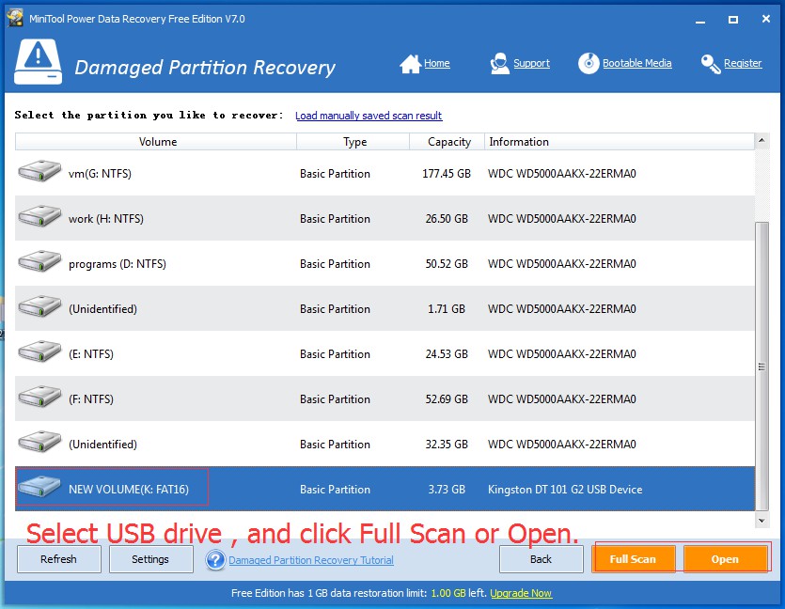Click the NEW VOLUME(K: FAT16) USB drive icon
This screenshot has height=609, width=785.
(x=39, y=487)
